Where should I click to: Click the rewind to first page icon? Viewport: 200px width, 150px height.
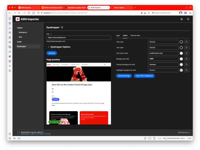pyautogui.click(x=19, y=13)
